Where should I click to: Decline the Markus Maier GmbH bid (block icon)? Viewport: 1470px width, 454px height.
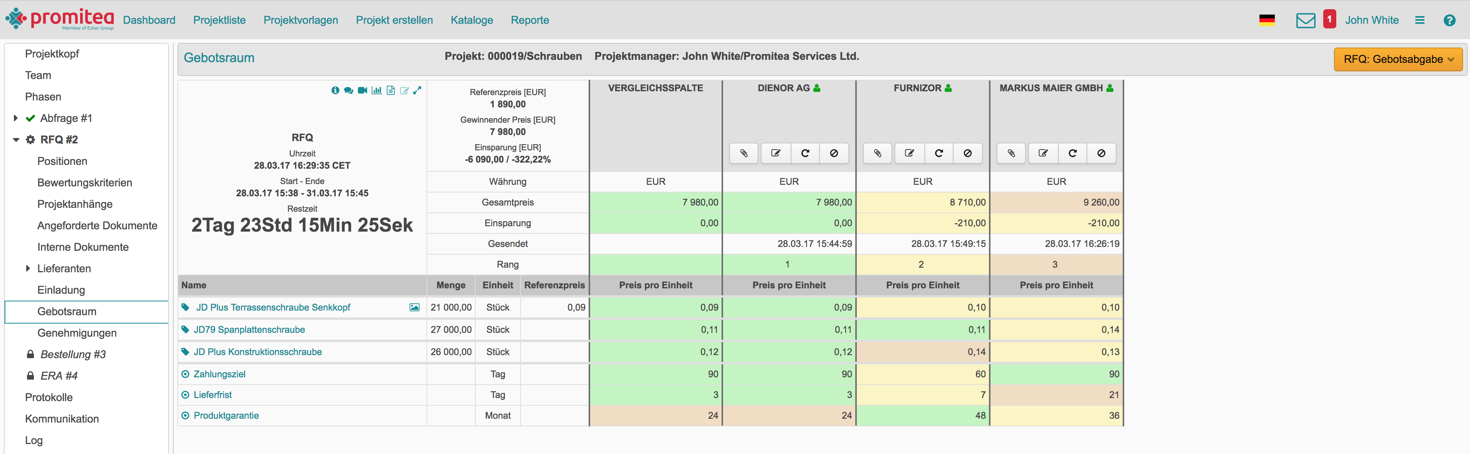pos(1102,153)
